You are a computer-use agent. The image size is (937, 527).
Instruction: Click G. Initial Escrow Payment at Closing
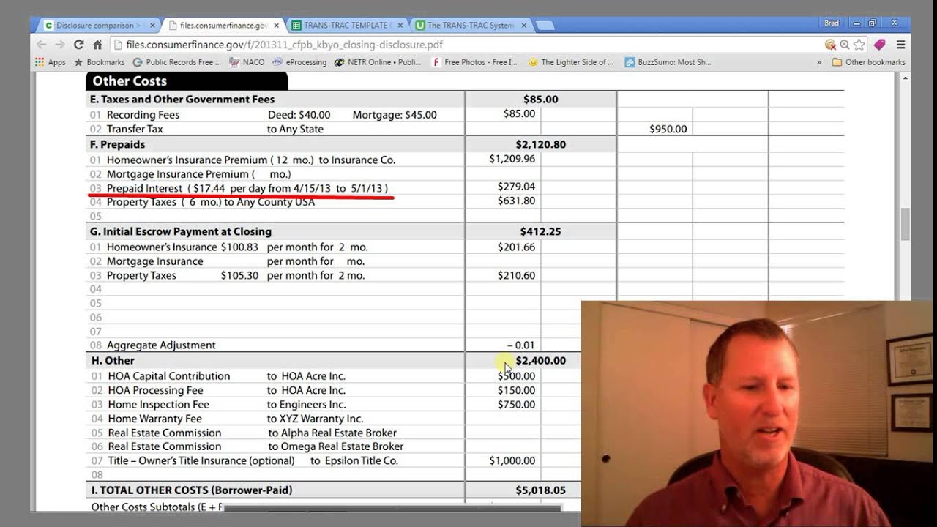click(x=180, y=231)
